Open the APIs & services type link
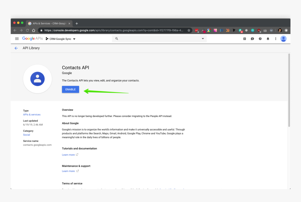Viewport: 301px width, 202px height. (31, 114)
